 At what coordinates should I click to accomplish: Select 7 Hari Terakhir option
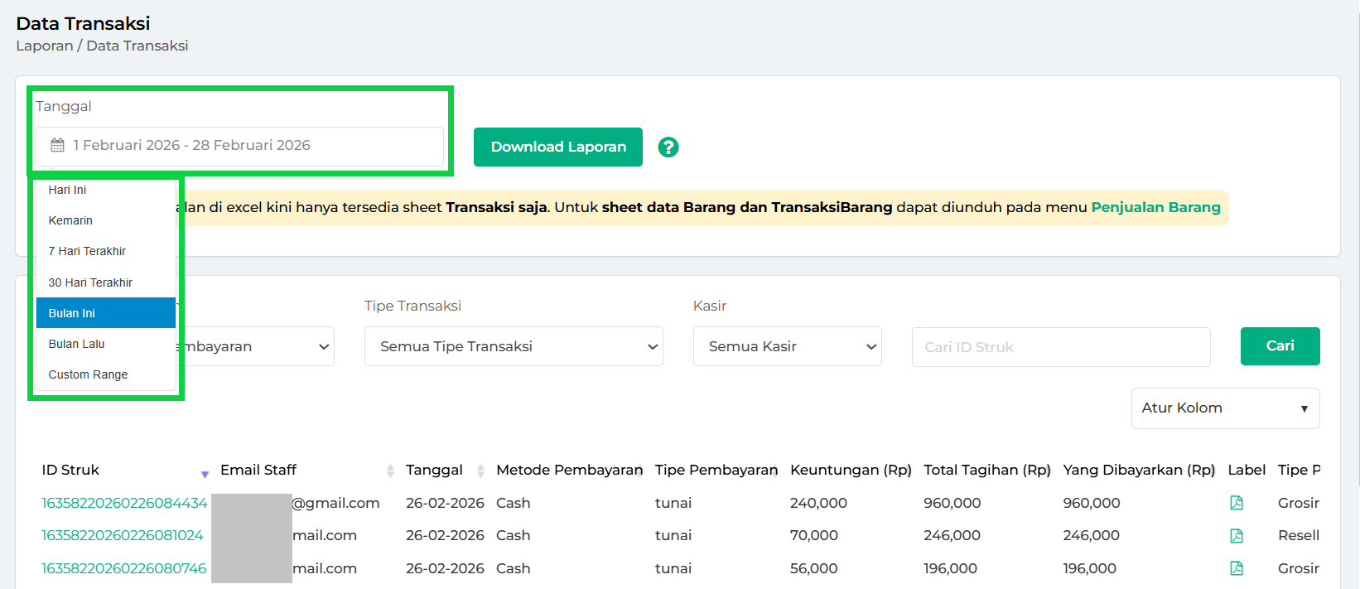coord(87,251)
